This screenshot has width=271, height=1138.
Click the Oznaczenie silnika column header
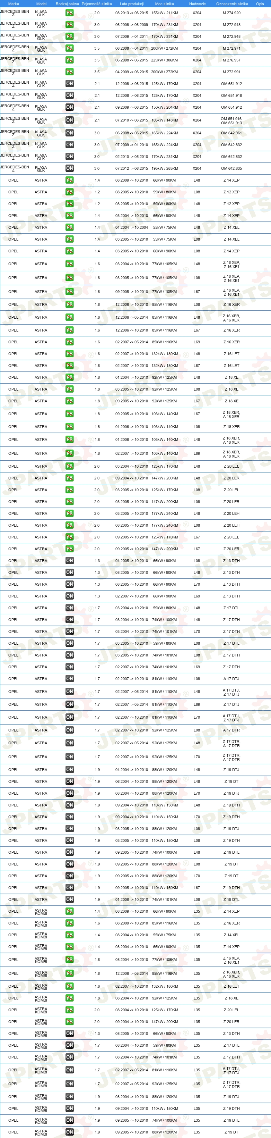coord(232,3)
